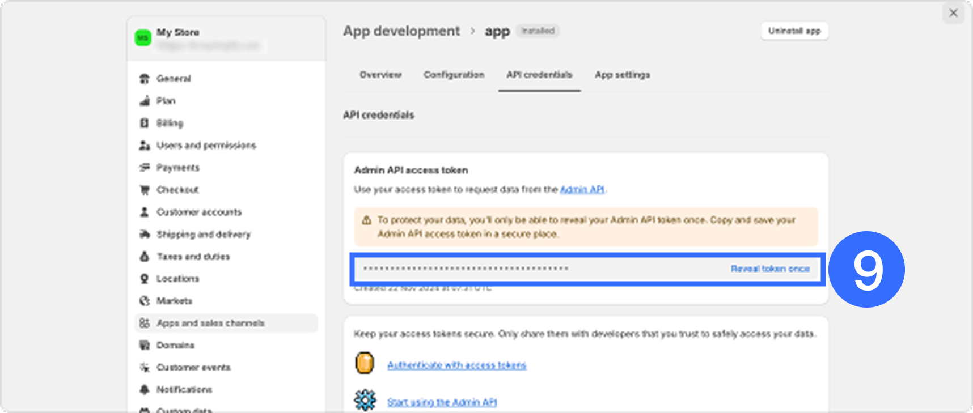
Task: Click the Shipping and delivery truck icon
Action: pos(145,234)
